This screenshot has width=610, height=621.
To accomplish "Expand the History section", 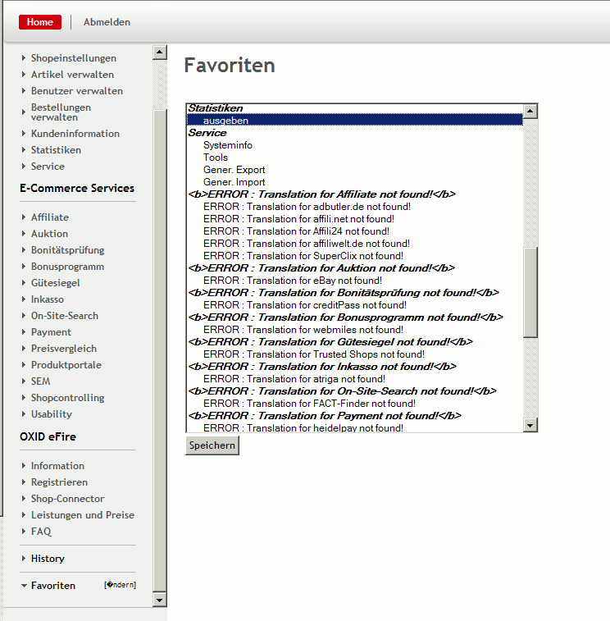I will (x=47, y=559).
